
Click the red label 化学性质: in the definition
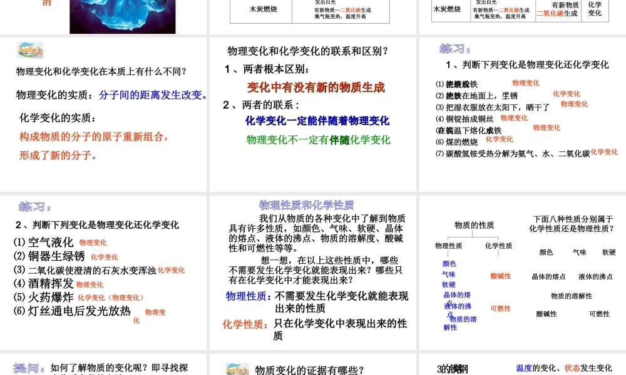[245, 325]
